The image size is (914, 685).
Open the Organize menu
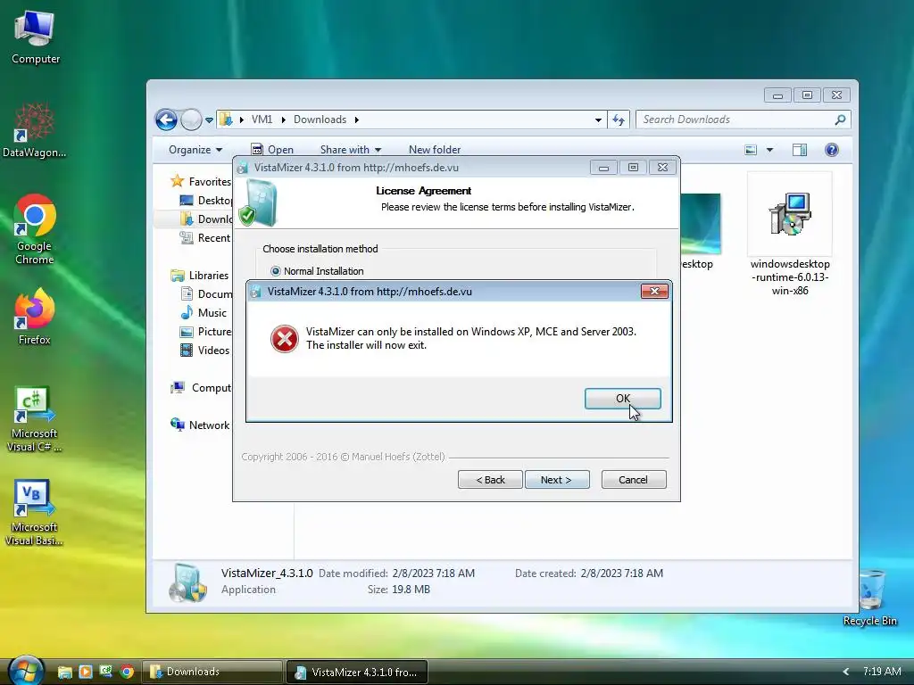pos(195,150)
